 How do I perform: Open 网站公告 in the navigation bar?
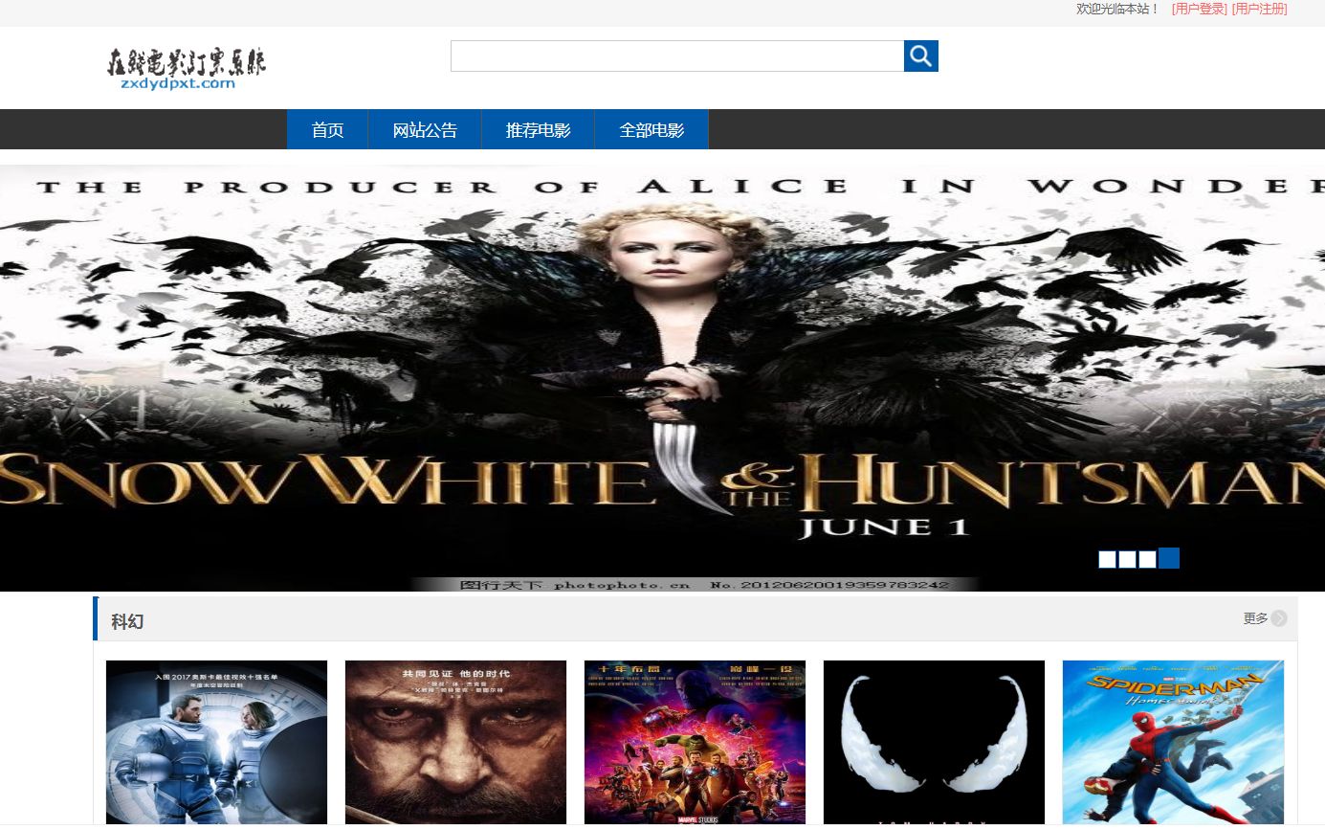[425, 130]
